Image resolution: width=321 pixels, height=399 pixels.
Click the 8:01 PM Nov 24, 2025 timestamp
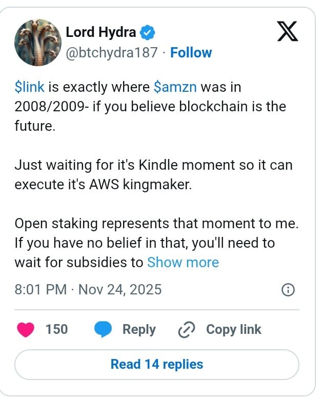pyautogui.click(x=88, y=289)
